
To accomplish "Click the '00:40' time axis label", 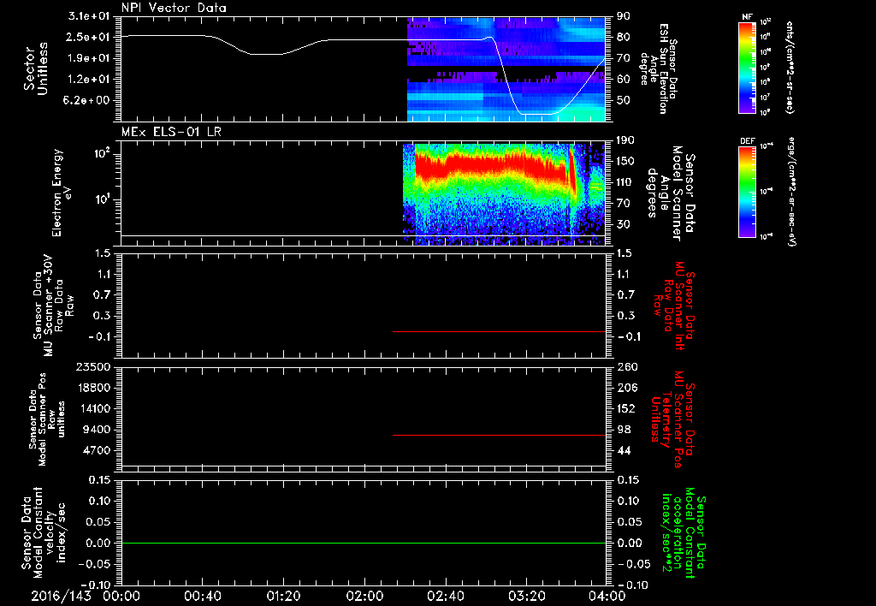I will click(202, 596).
